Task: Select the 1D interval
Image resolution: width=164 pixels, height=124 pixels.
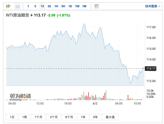Action: click(x=70, y=6)
